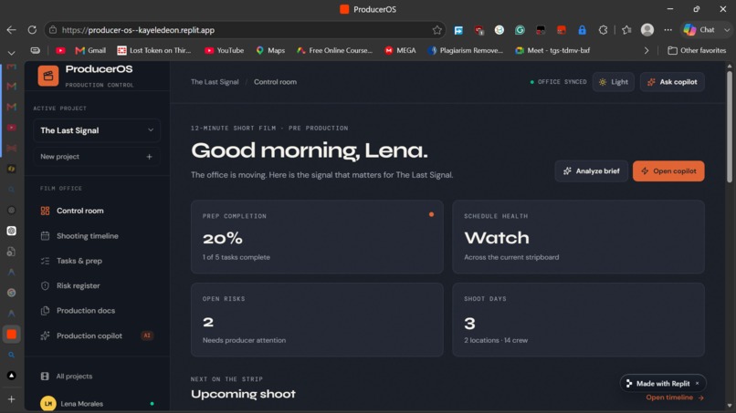
Task: Click the Risk register shield icon
Action: click(45, 285)
